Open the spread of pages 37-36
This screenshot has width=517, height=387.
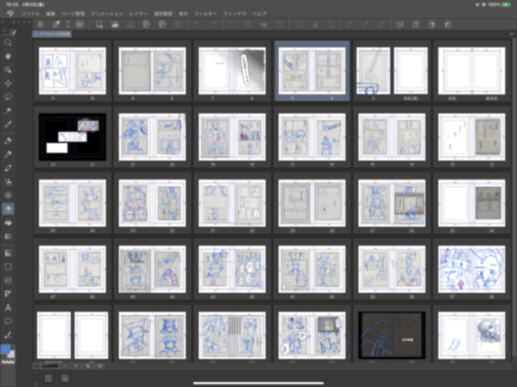click(x=472, y=269)
